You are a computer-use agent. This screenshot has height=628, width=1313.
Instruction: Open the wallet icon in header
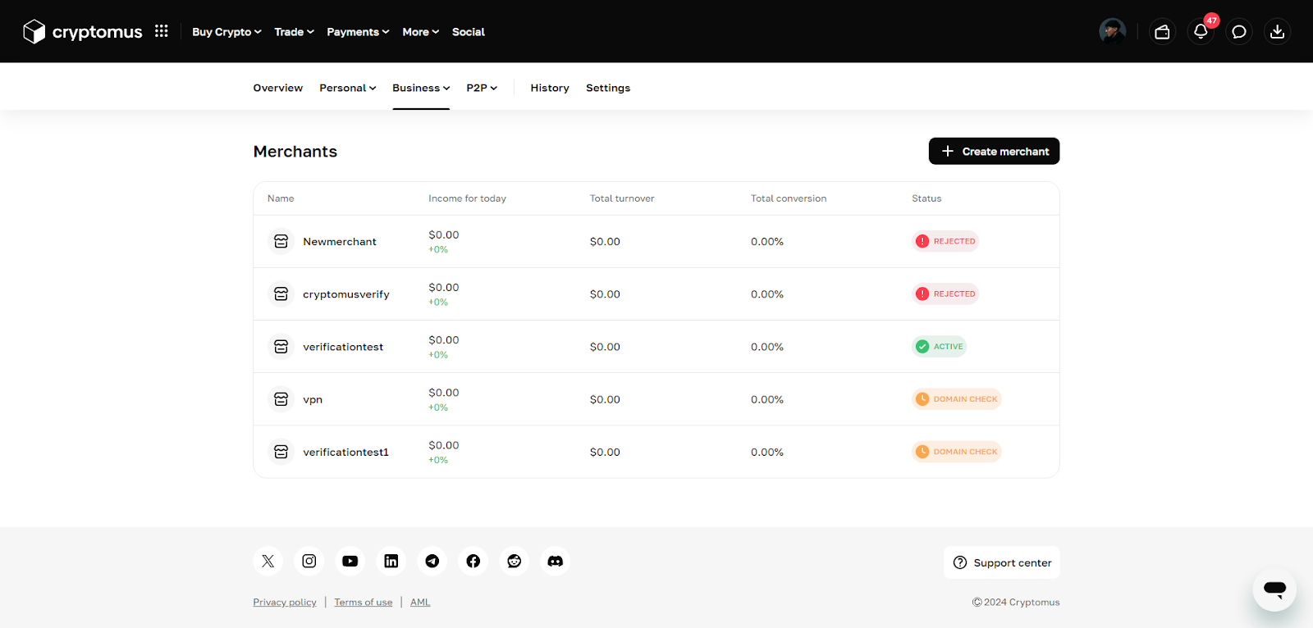click(1162, 32)
